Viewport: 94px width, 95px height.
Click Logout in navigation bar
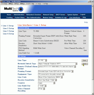click(x=83, y=14)
